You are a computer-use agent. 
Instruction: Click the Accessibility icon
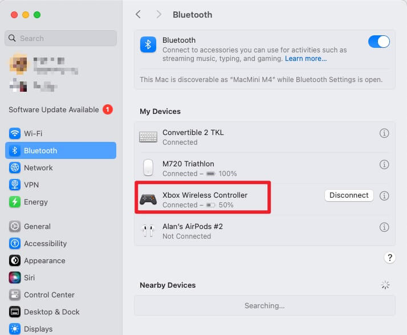click(15, 243)
